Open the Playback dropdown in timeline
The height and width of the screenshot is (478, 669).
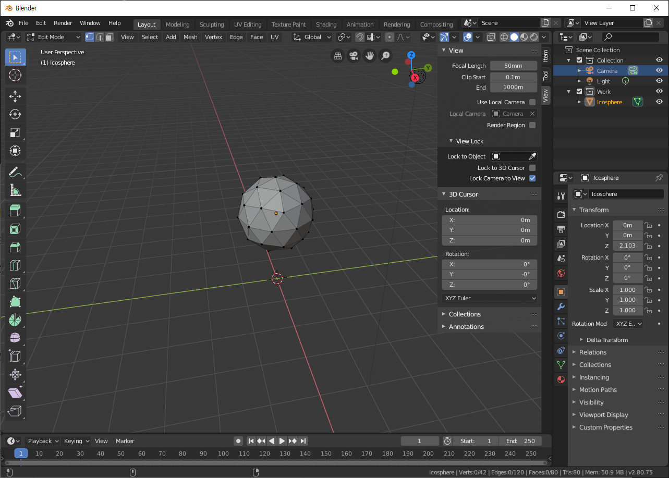click(x=43, y=441)
